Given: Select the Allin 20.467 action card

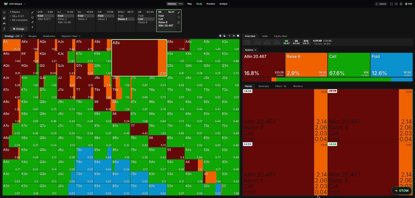Looking at the screenshot, I should pos(264,65).
